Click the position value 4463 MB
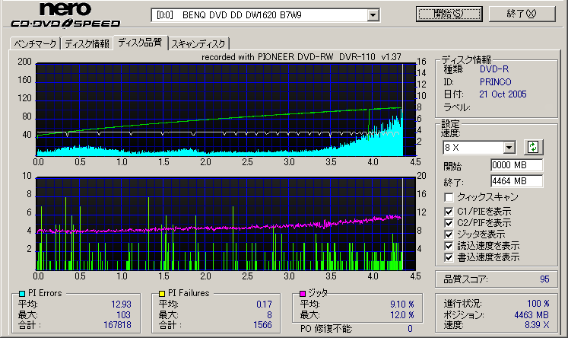 532,315
